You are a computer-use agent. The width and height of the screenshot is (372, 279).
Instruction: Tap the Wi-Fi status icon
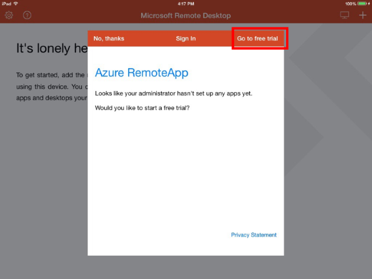(x=16, y=3)
